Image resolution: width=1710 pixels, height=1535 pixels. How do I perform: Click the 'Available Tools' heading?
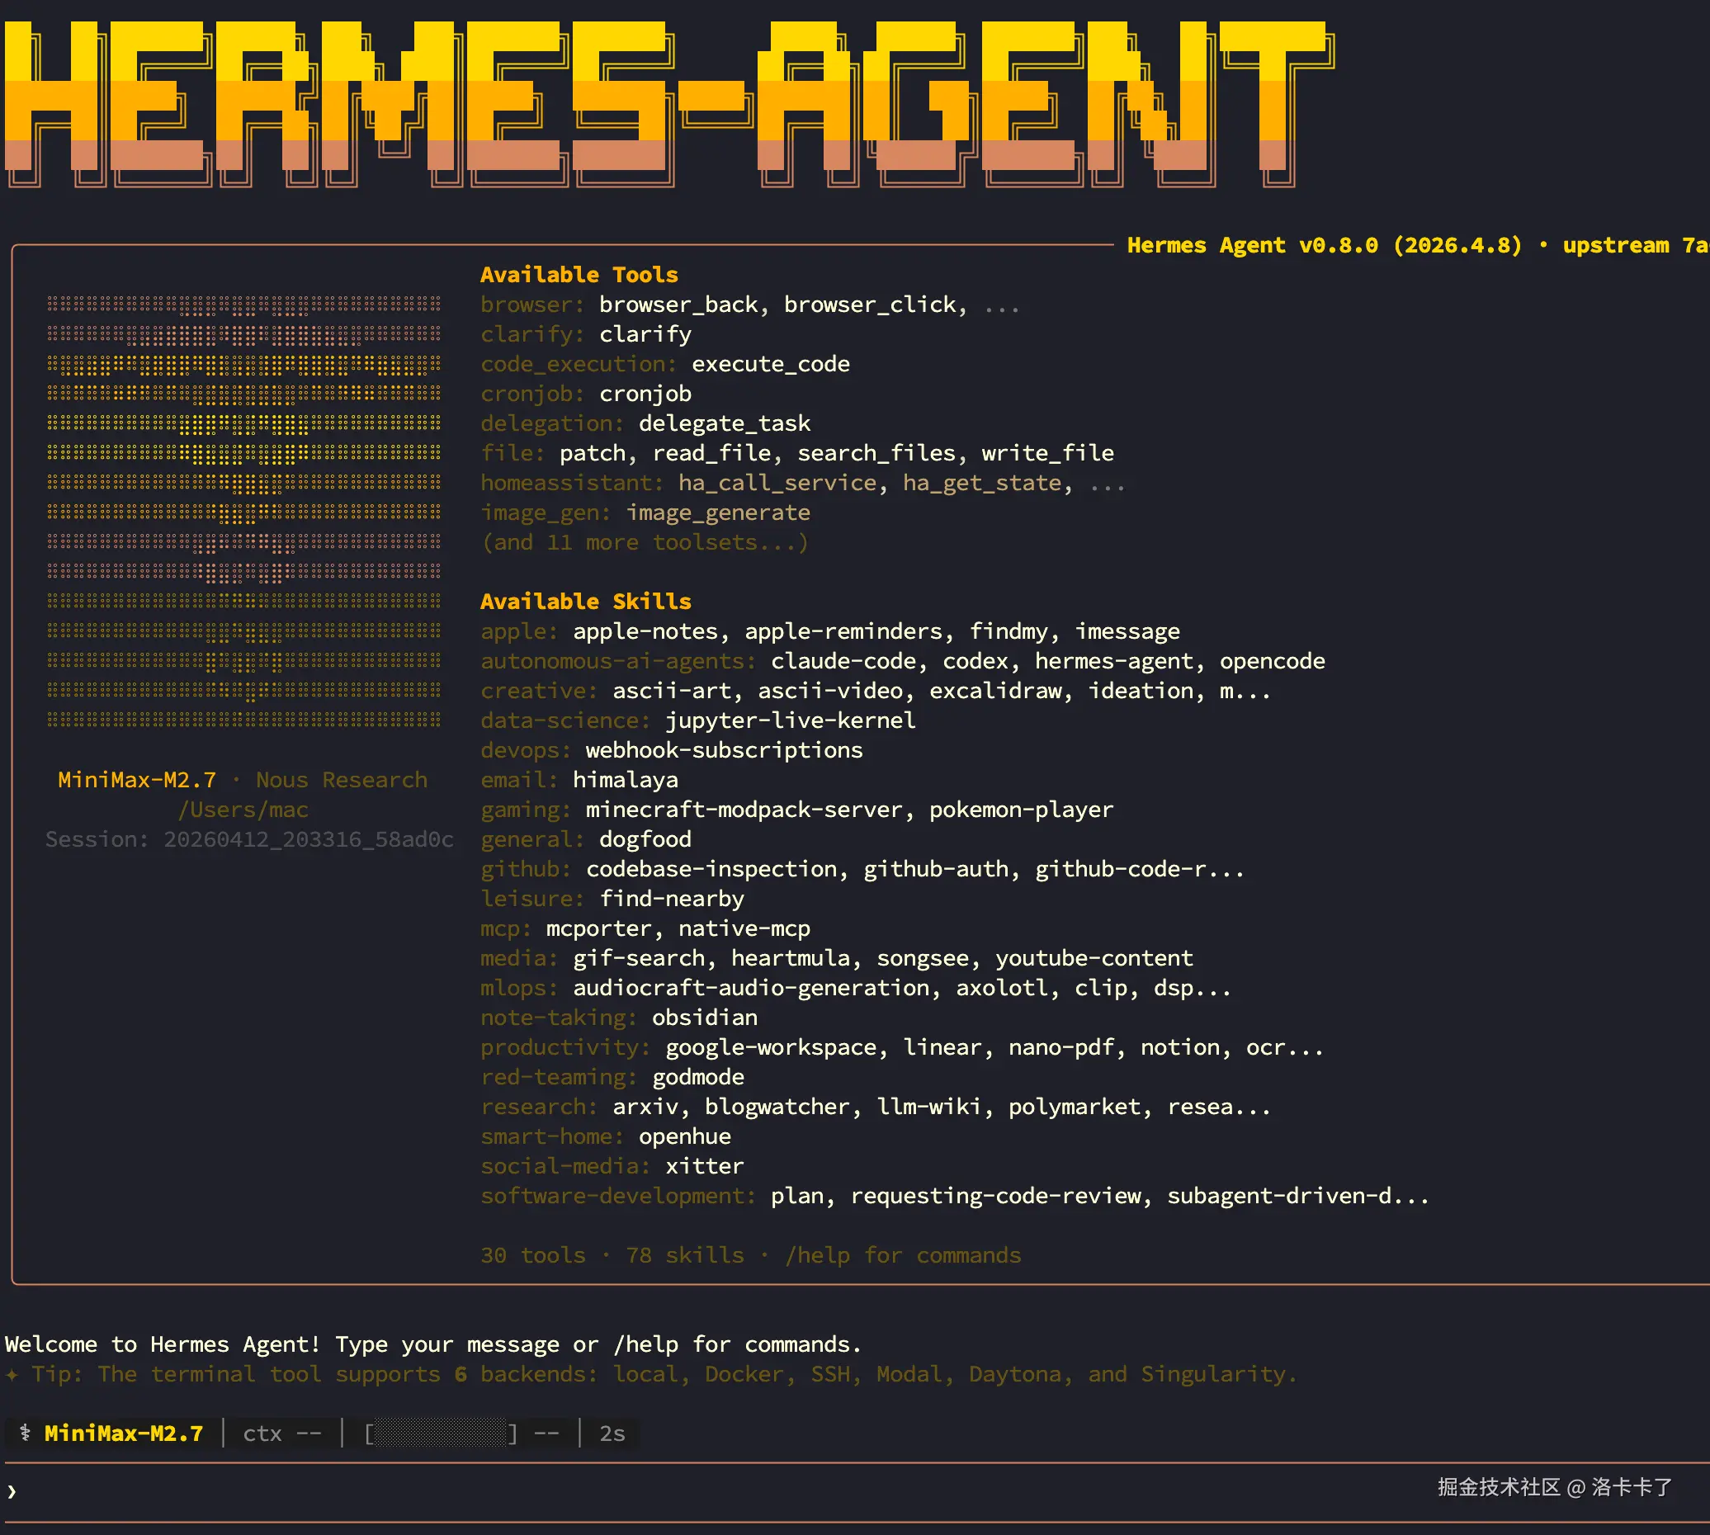pos(579,275)
